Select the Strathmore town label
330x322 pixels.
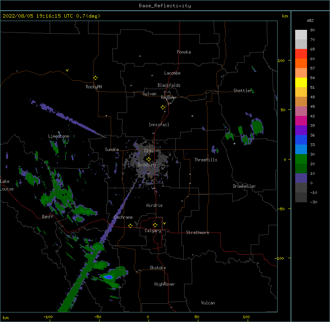(x=198, y=233)
